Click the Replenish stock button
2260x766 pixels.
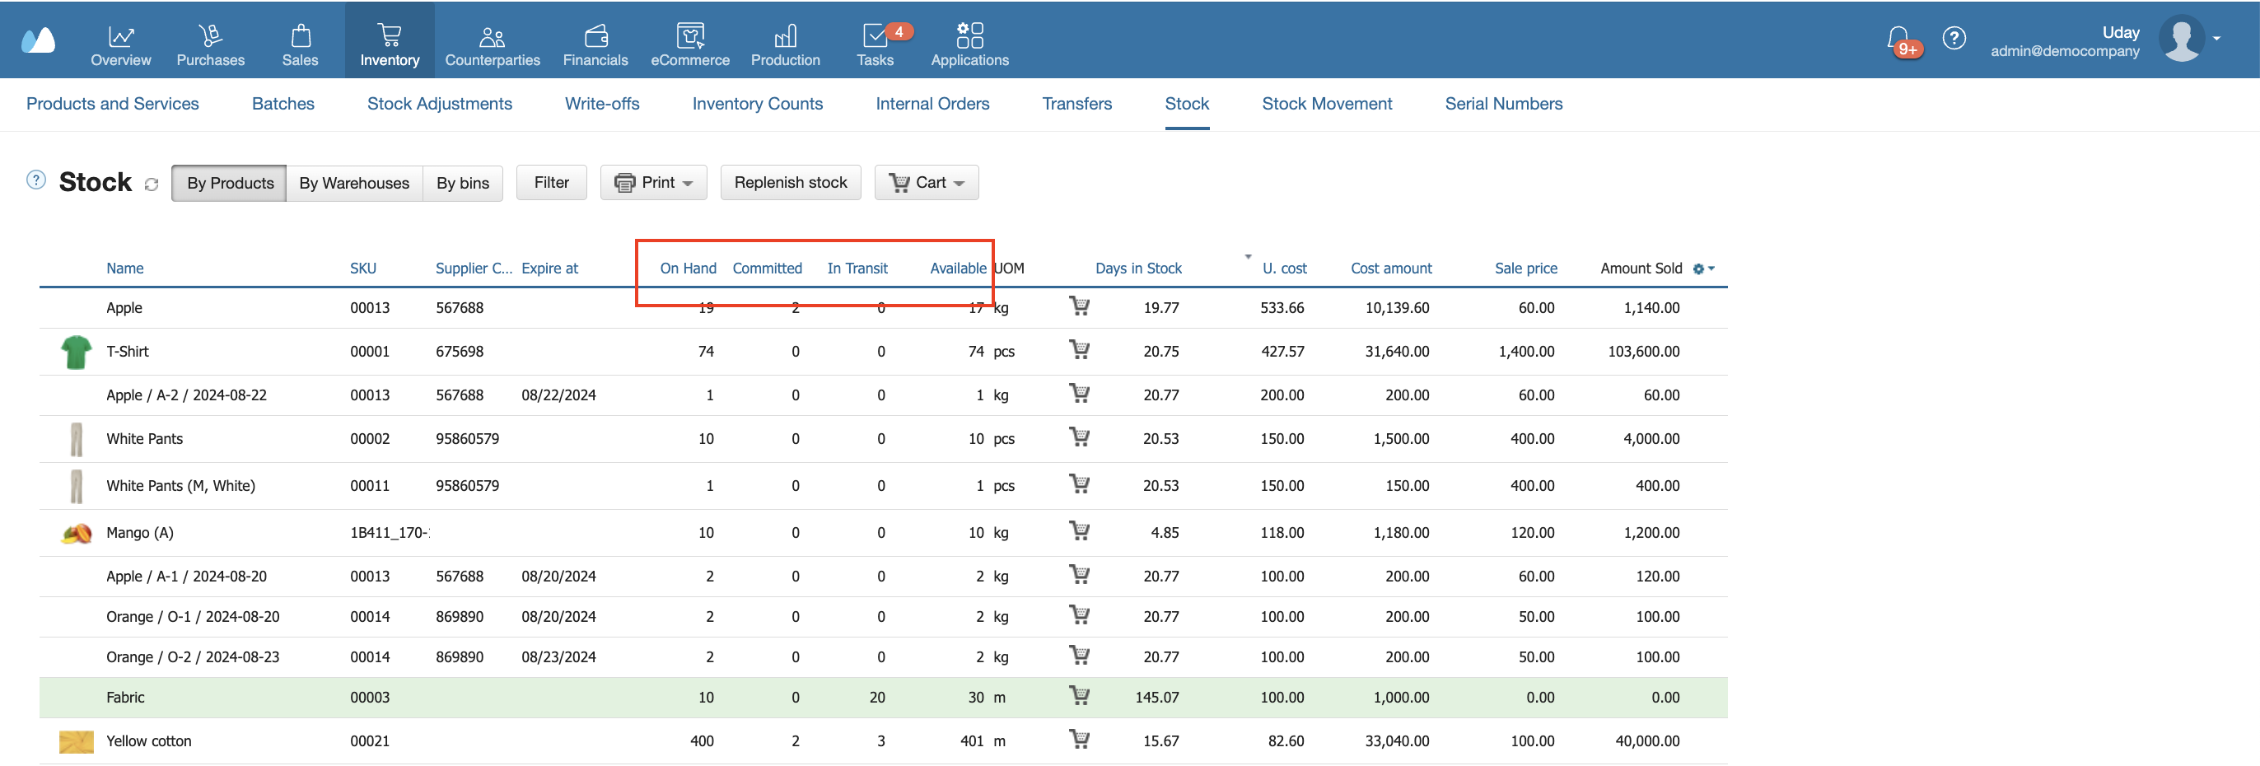pos(791,183)
